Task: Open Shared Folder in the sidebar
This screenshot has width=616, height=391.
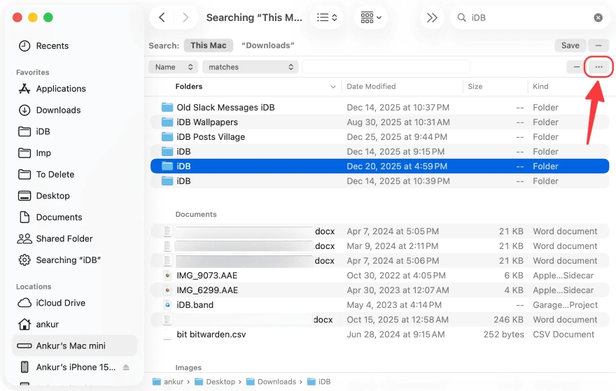Action: tap(75, 239)
